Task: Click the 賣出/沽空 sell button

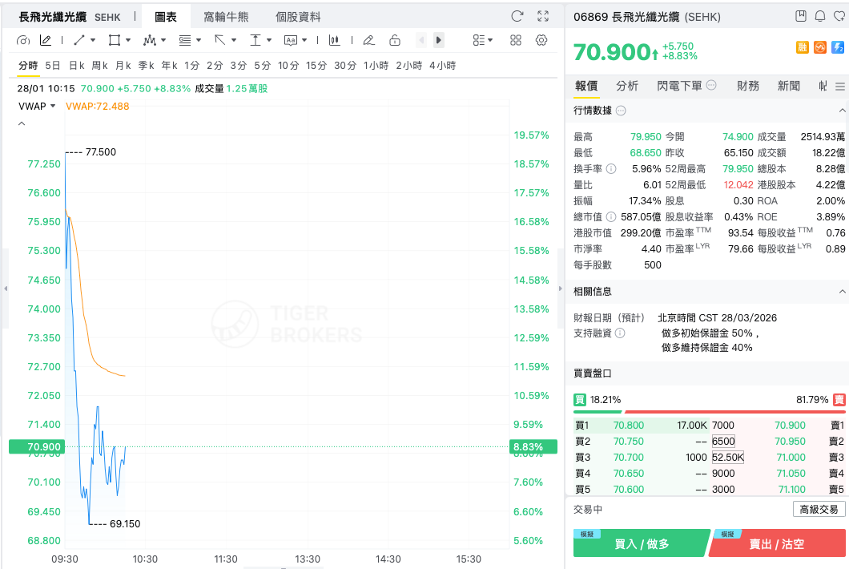Action: pos(776,544)
